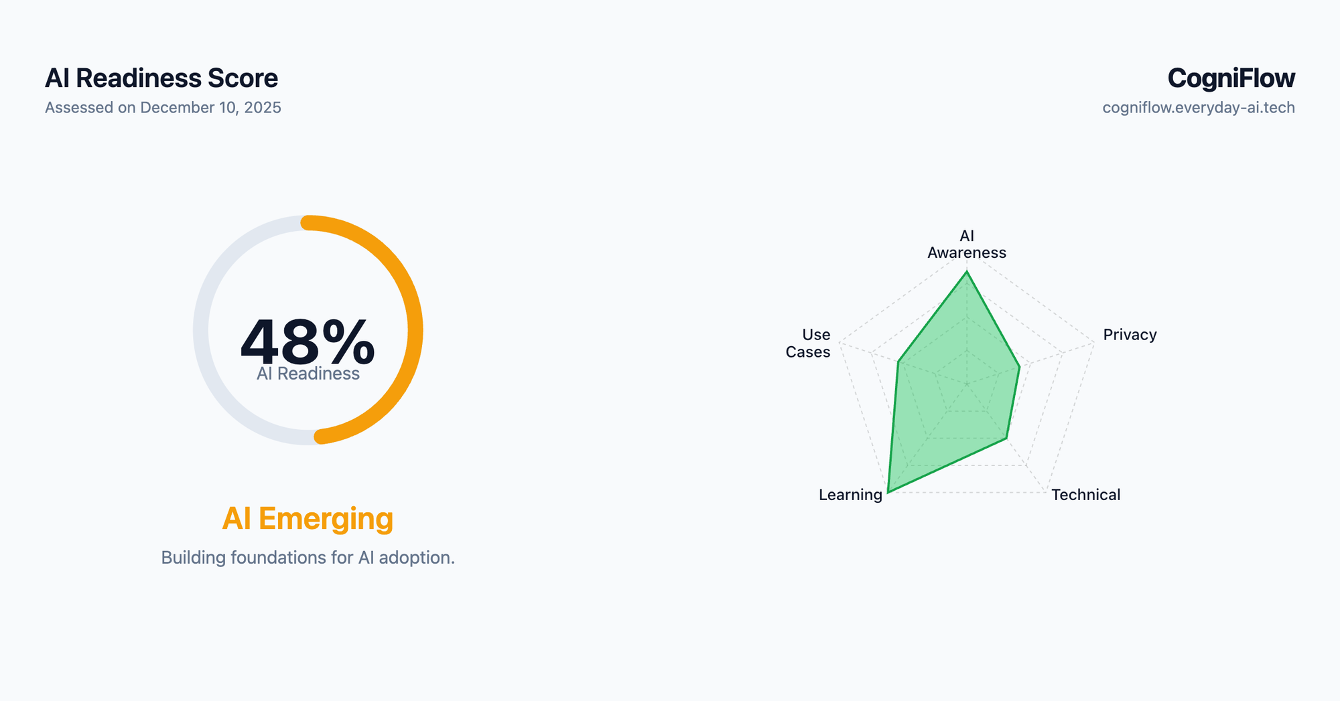Select the assessment date text

coord(163,108)
